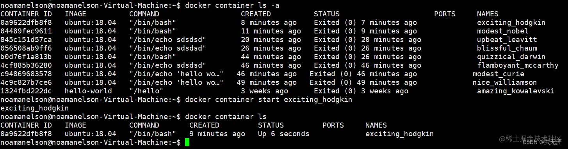Click the 'docker container start exciting_hodgkin' command
Viewport: 568px width, 149px height.
pyautogui.click(x=268, y=100)
